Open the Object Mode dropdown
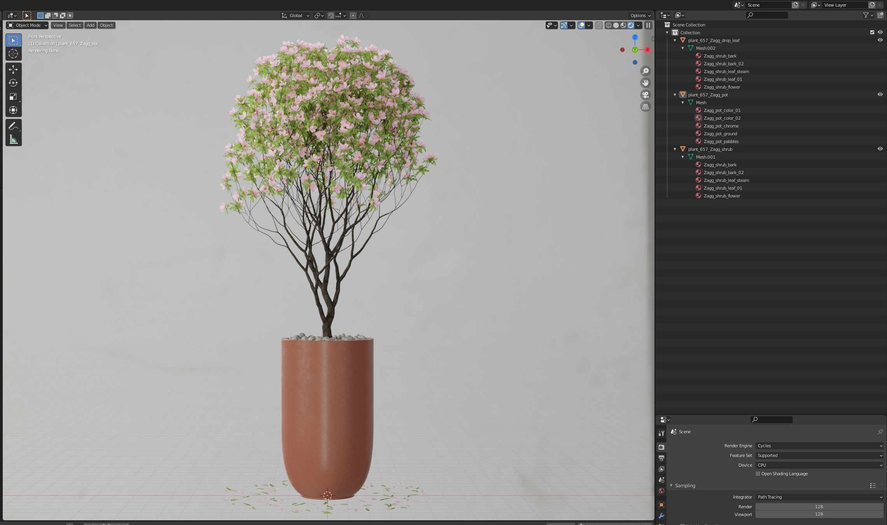 coord(27,25)
